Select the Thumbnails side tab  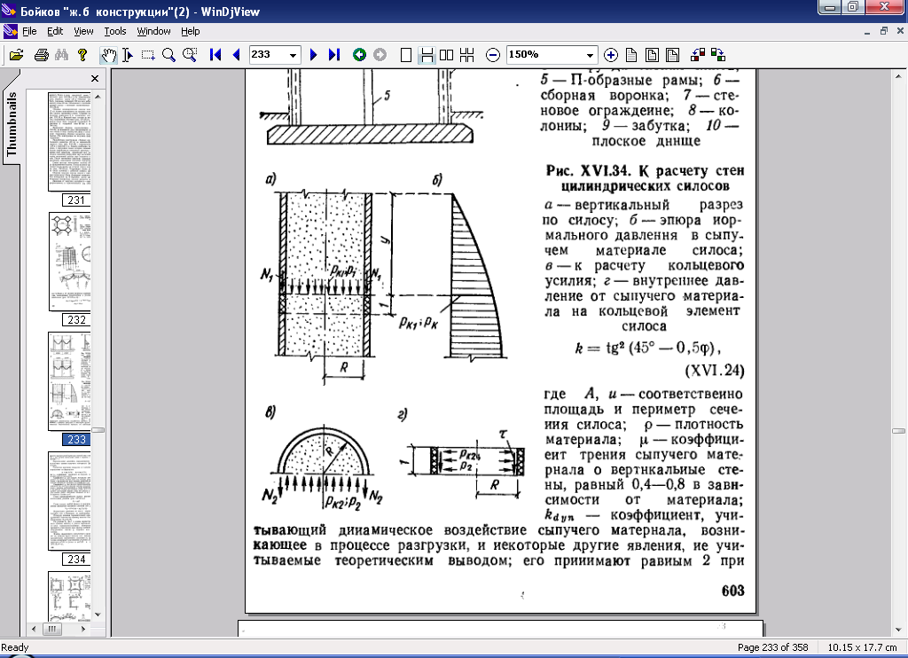11,122
